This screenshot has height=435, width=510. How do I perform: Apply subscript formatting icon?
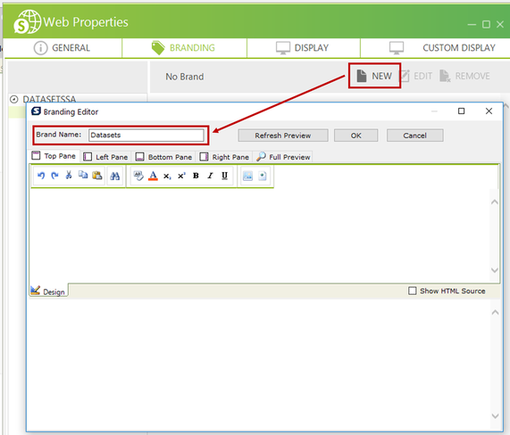[x=167, y=176]
